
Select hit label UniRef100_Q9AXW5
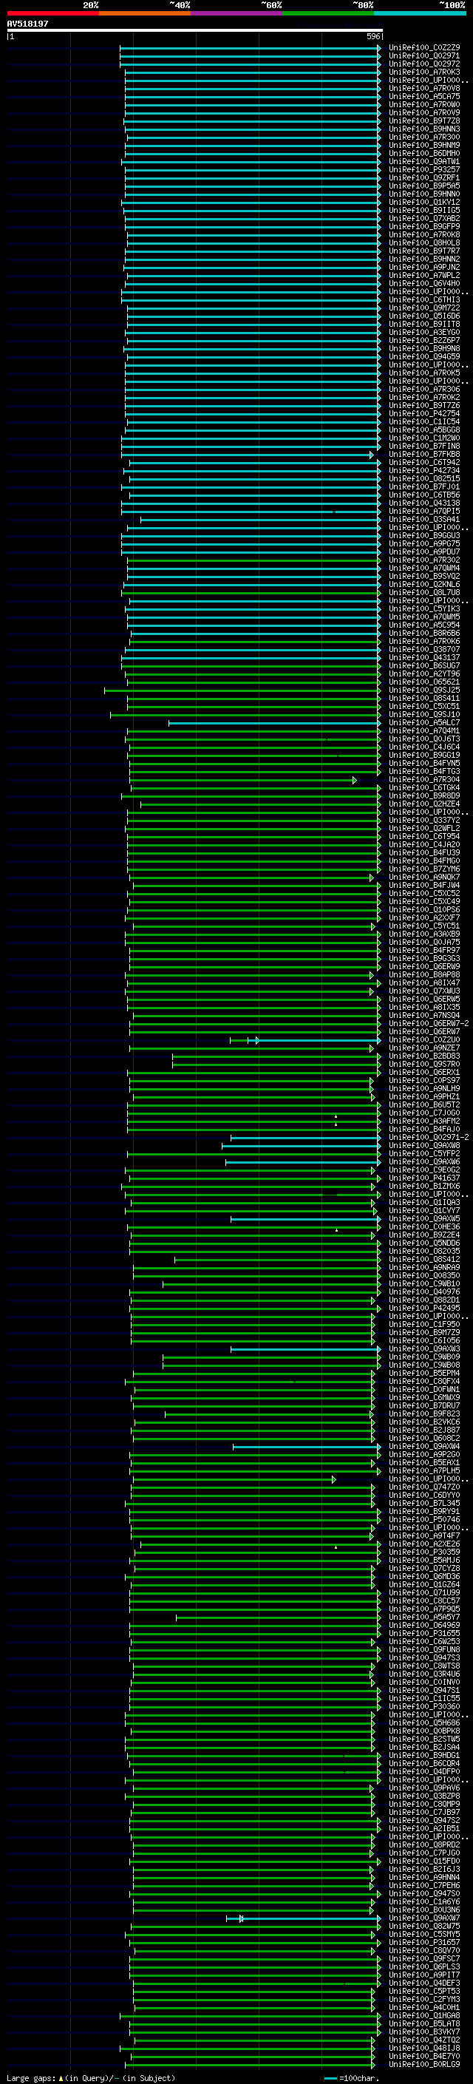coord(424,1218)
